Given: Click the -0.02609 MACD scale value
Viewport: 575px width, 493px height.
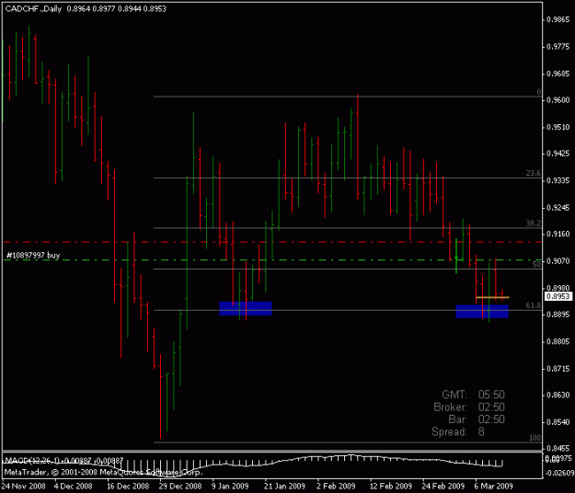Looking at the screenshot, I should [560, 473].
